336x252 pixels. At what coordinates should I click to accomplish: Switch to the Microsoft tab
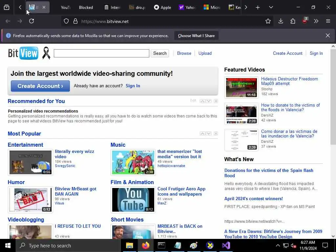[212, 8]
